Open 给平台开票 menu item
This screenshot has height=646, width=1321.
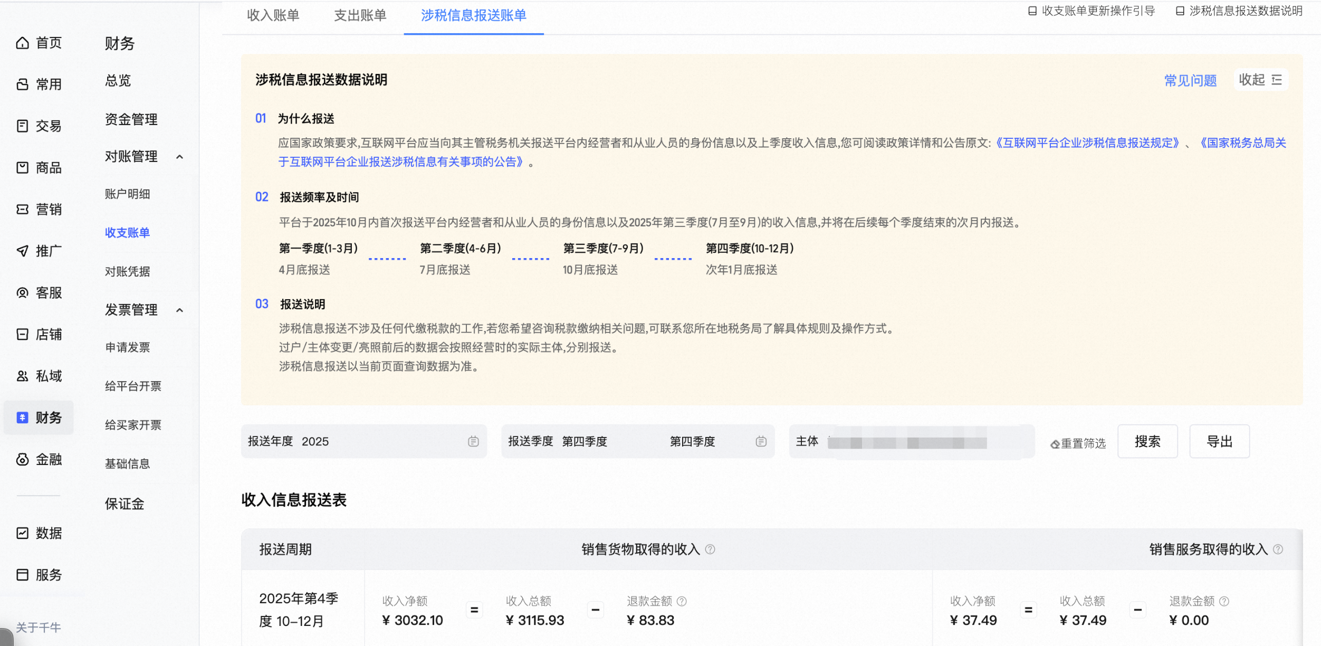[133, 386]
